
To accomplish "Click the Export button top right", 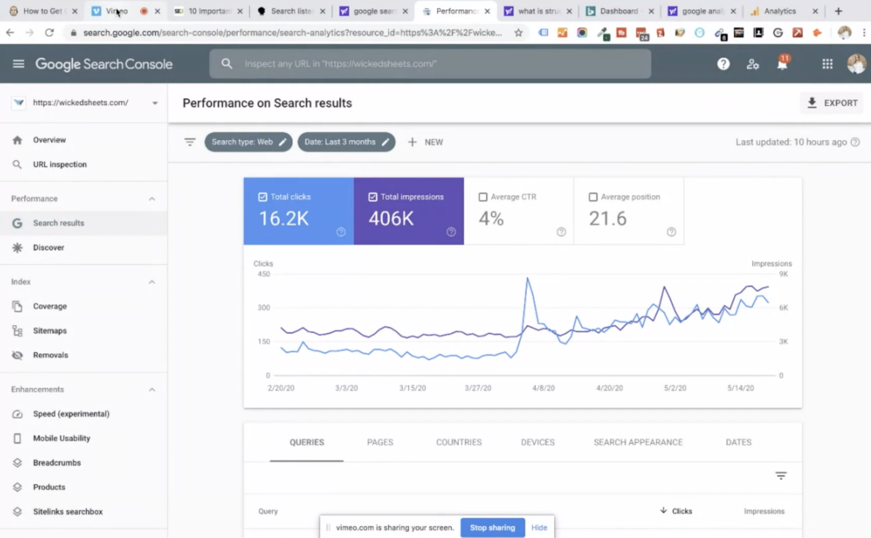I will point(833,103).
